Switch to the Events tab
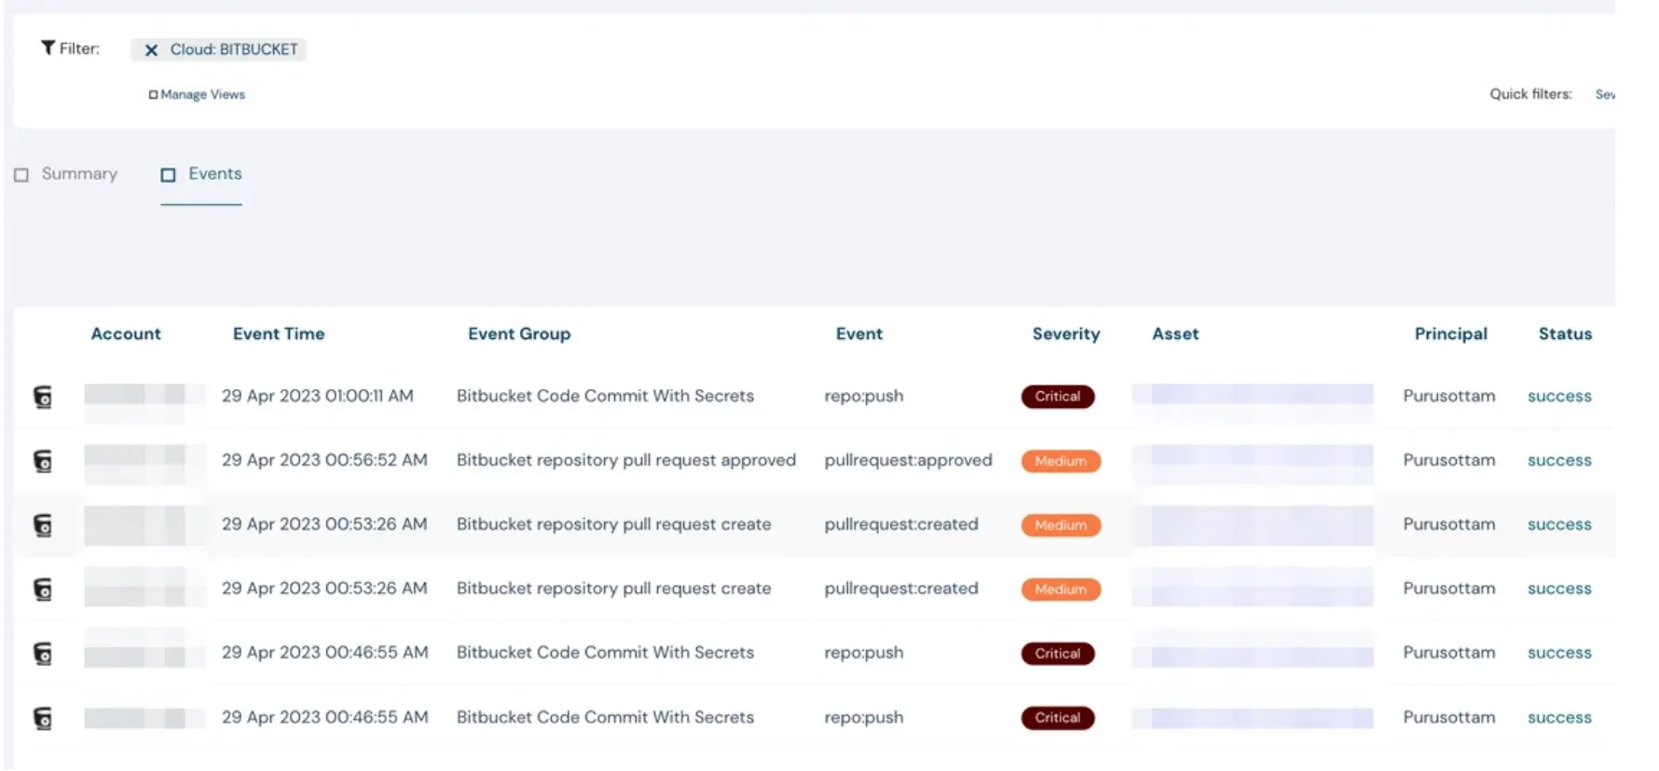1659x771 pixels. pos(215,174)
